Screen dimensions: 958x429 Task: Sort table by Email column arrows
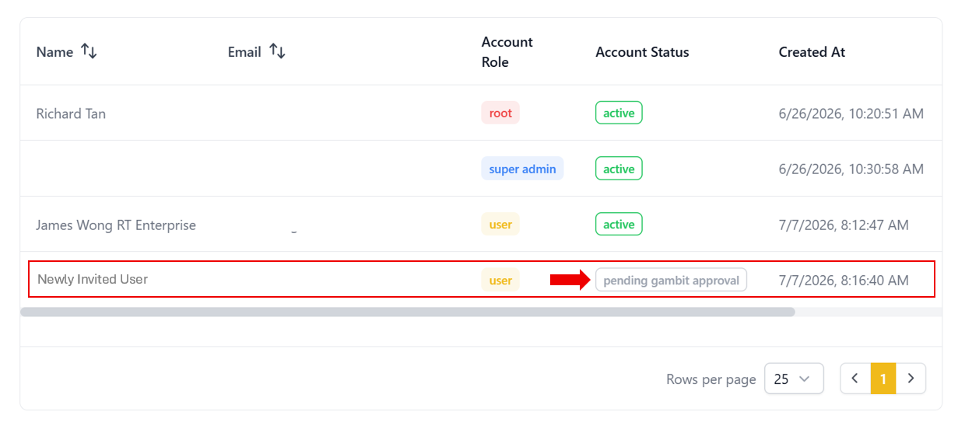click(277, 52)
